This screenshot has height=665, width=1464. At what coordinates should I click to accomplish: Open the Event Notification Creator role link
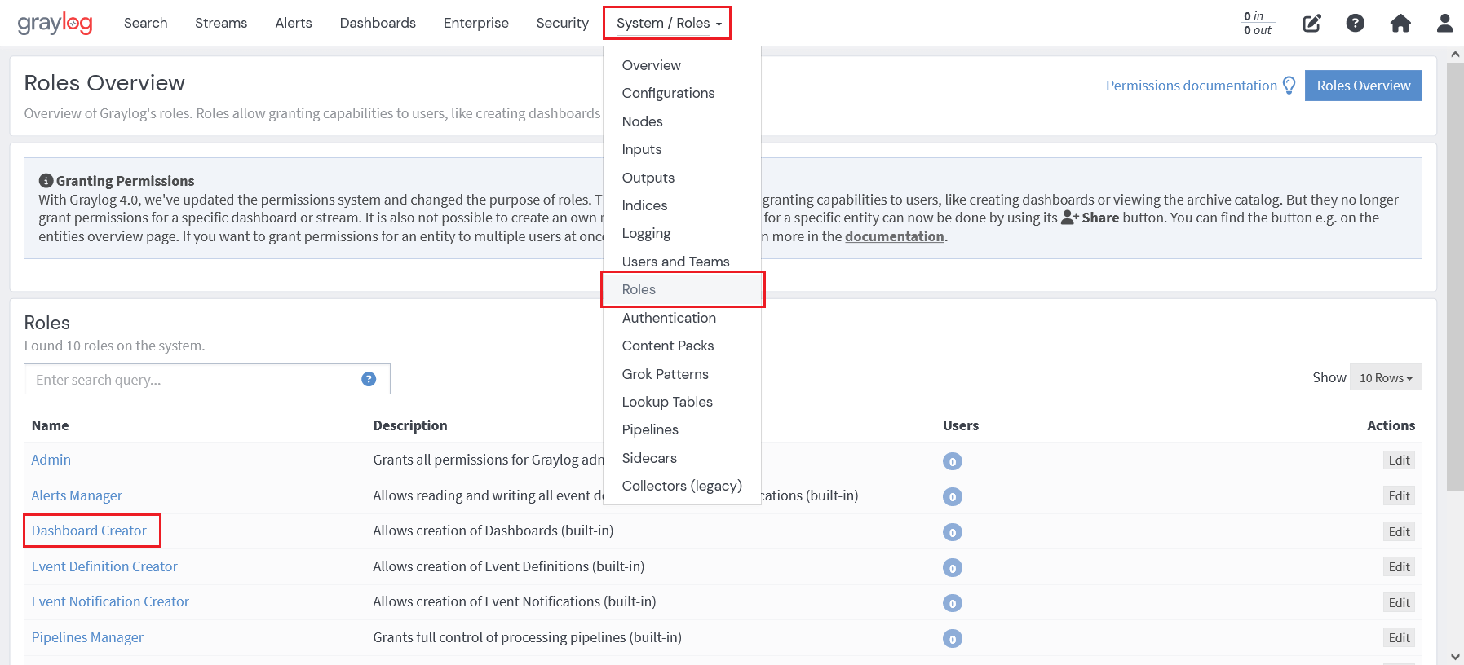point(110,601)
